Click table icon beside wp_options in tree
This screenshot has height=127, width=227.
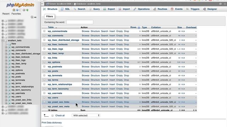click(10, 70)
